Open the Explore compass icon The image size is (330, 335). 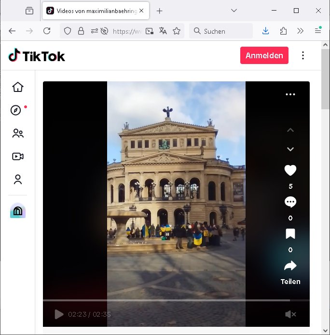tap(15, 110)
